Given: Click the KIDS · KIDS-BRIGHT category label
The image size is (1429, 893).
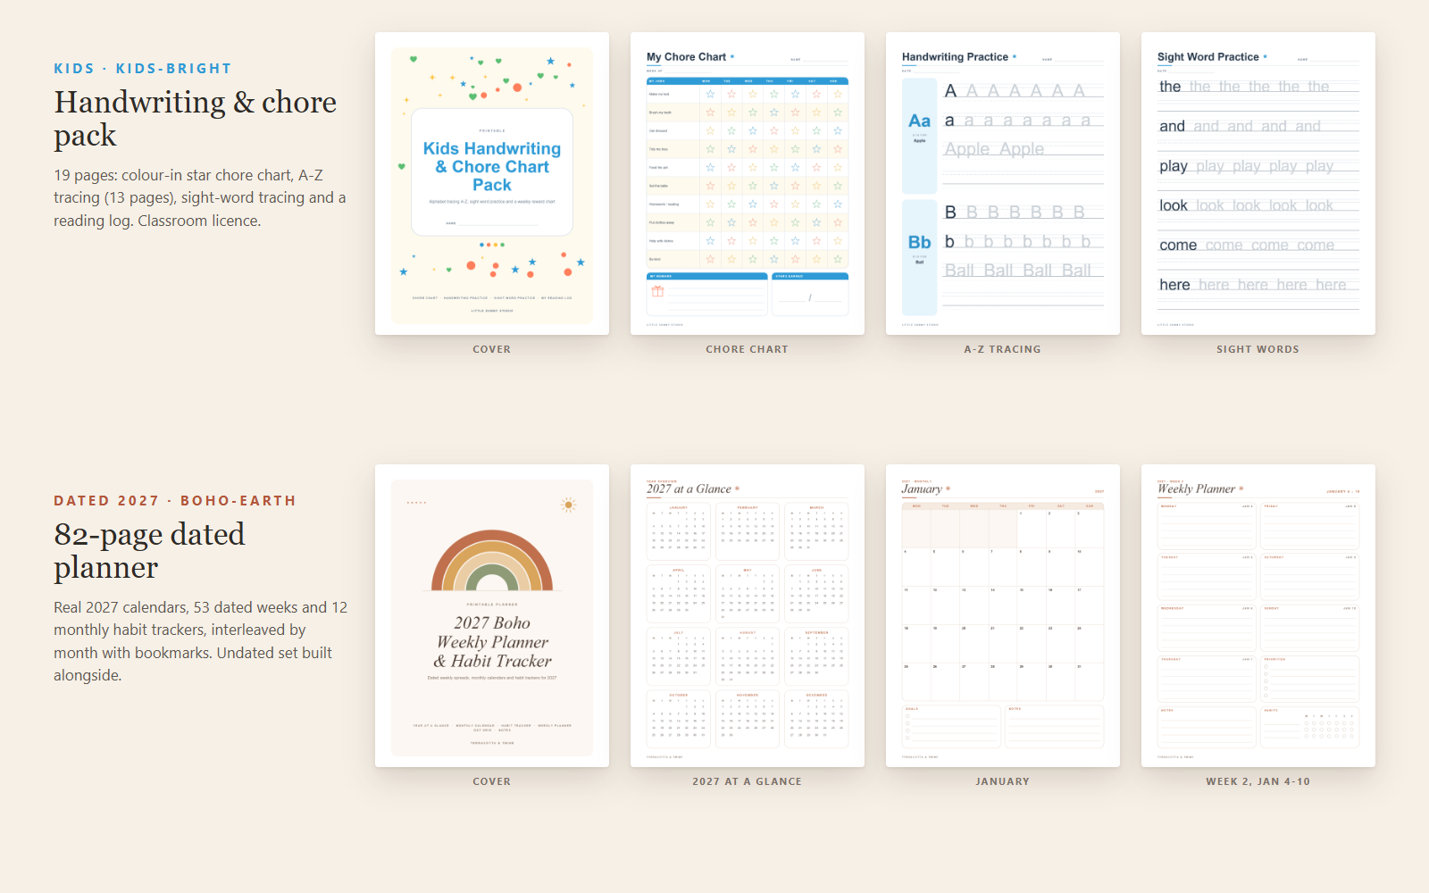Looking at the screenshot, I should coord(143,69).
